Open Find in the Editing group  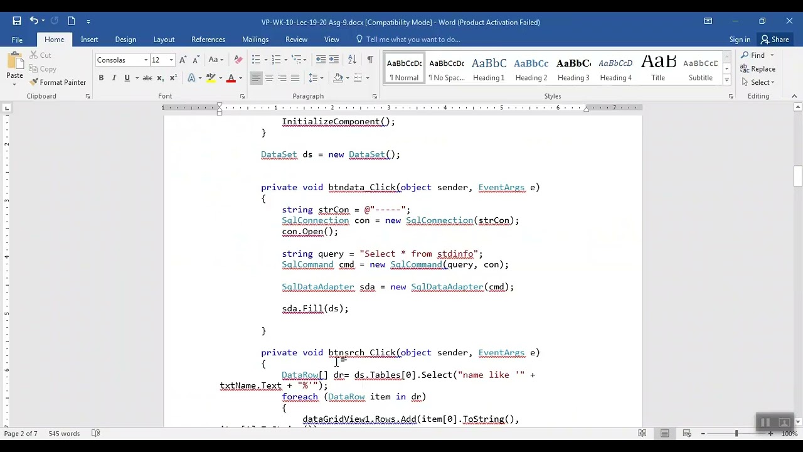pos(753,55)
